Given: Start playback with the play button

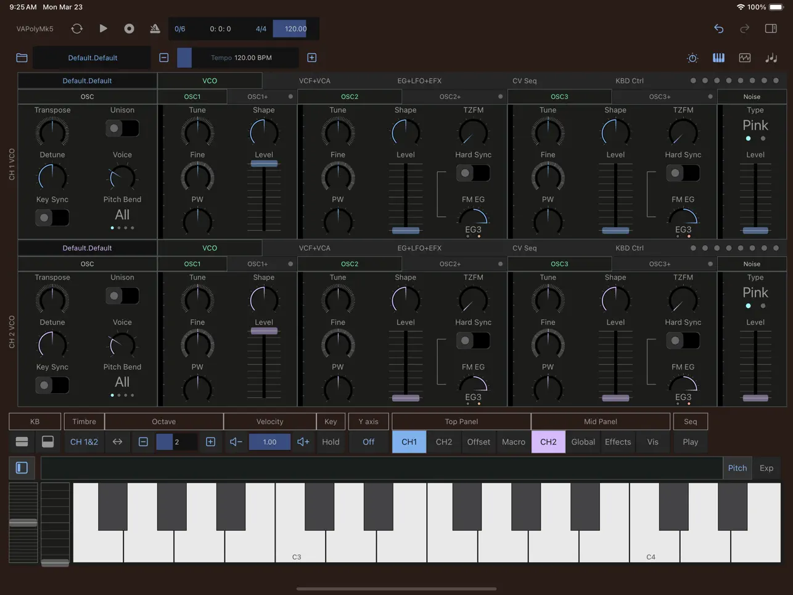Looking at the screenshot, I should (103, 28).
